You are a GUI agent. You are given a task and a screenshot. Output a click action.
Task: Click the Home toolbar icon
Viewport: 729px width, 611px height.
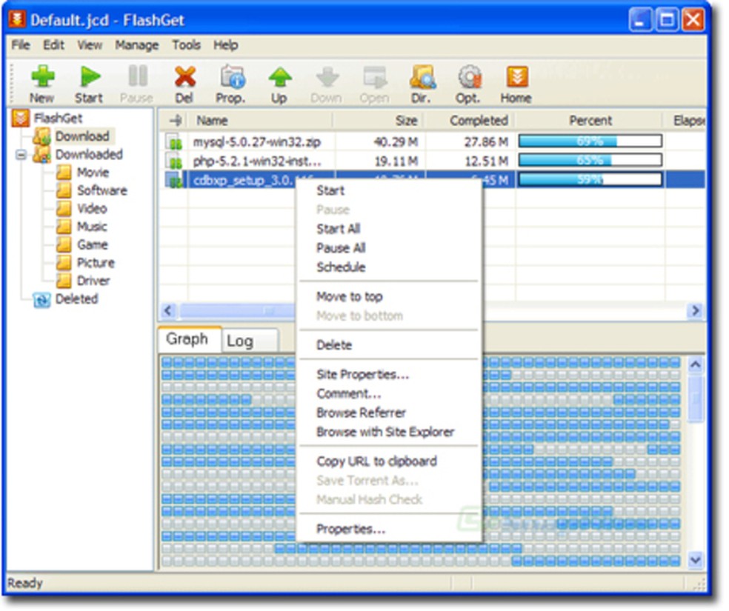tap(517, 77)
